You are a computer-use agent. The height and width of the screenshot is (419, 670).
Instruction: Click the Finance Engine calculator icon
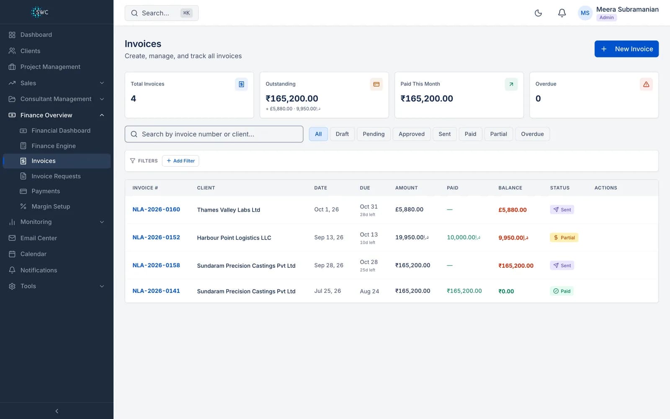tap(23, 146)
